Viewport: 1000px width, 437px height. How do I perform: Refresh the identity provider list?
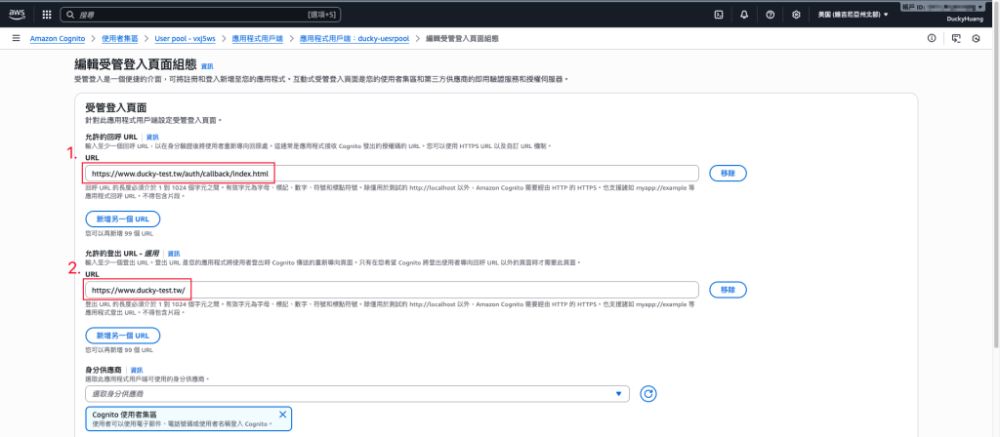click(648, 394)
